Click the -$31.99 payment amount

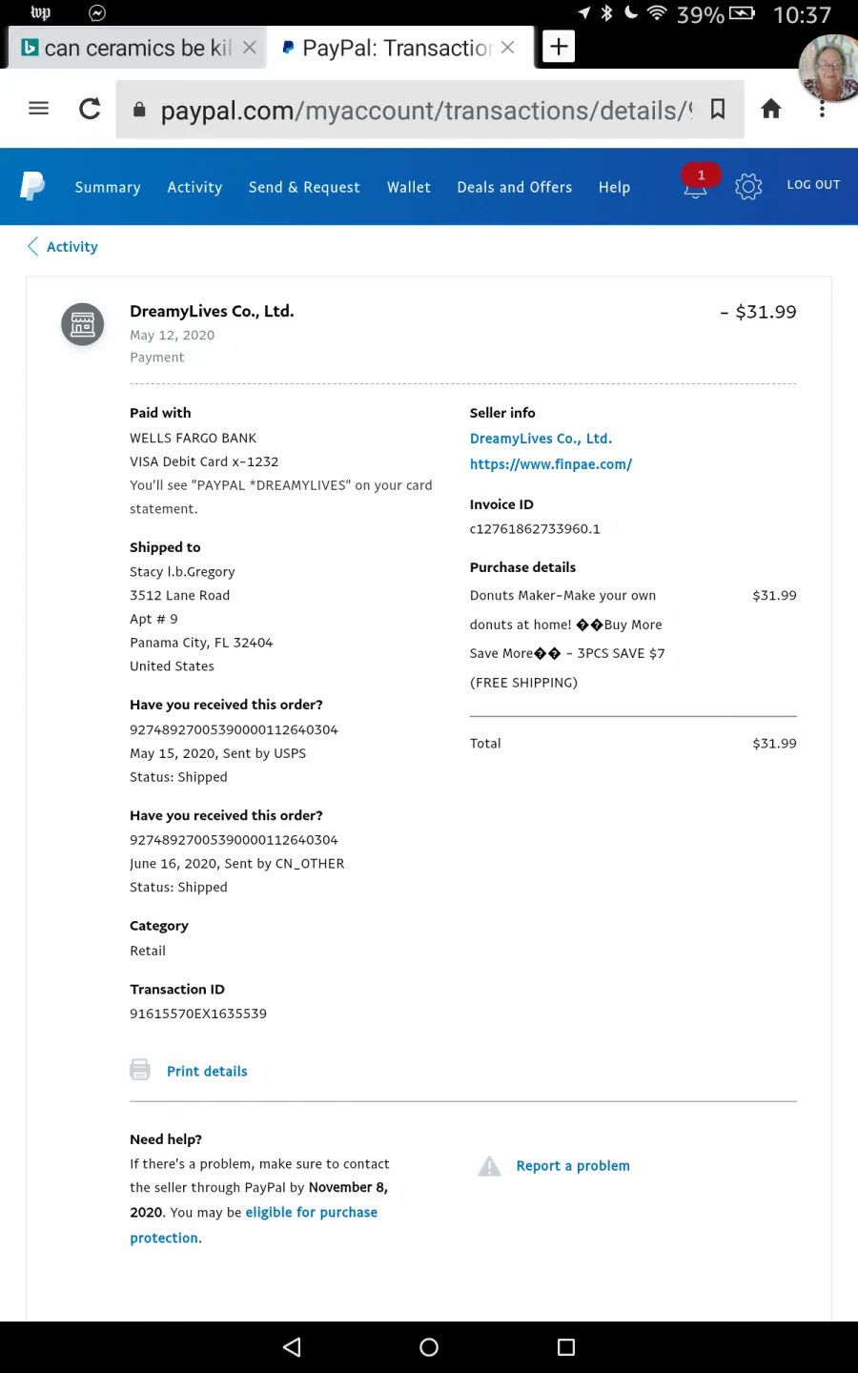(758, 312)
